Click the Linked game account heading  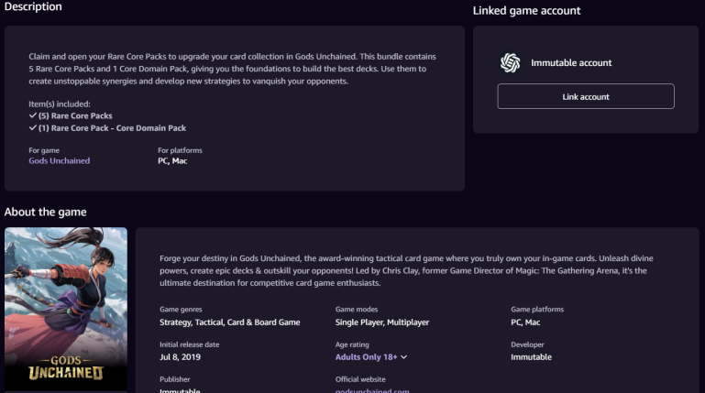click(526, 11)
